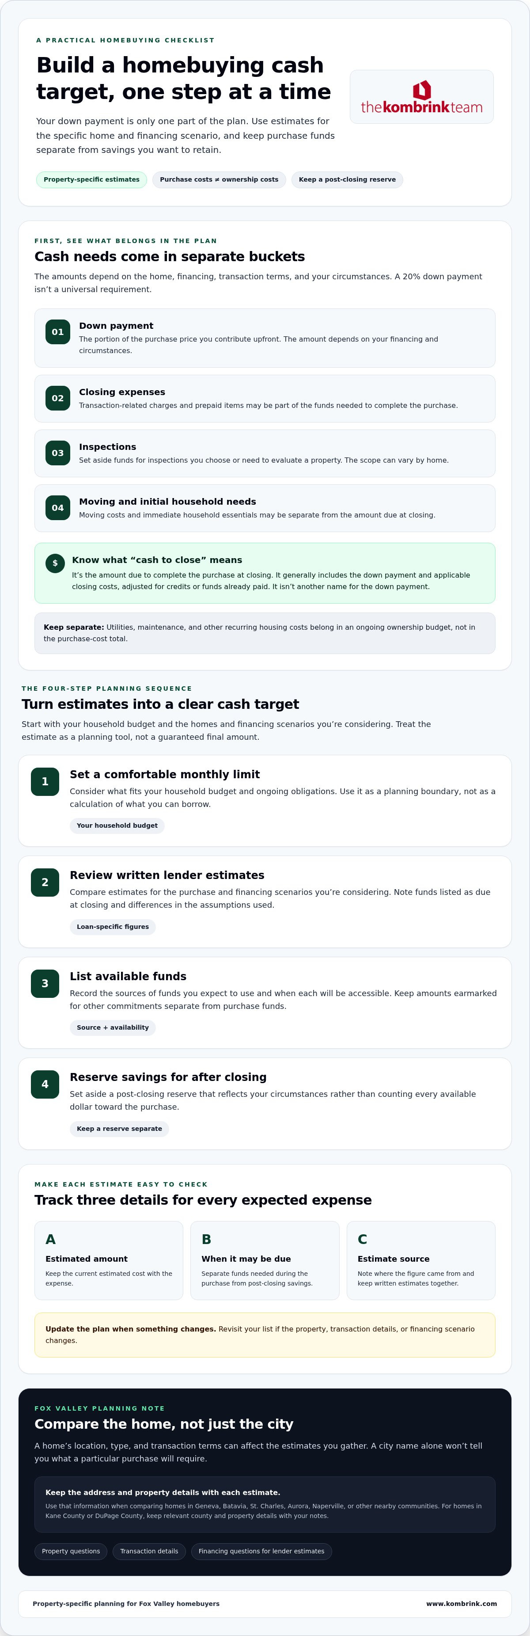Viewport: 530px width, 1636px height.
Task: Click the Property questions chip
Action: click(71, 1552)
